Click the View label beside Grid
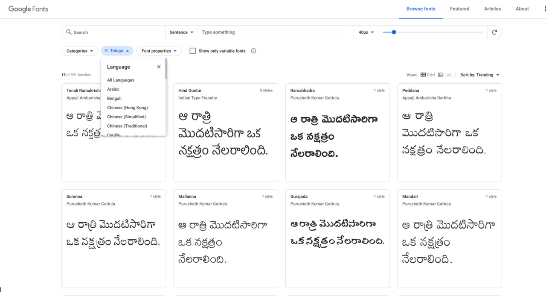The image size is (546, 296). coord(411,75)
